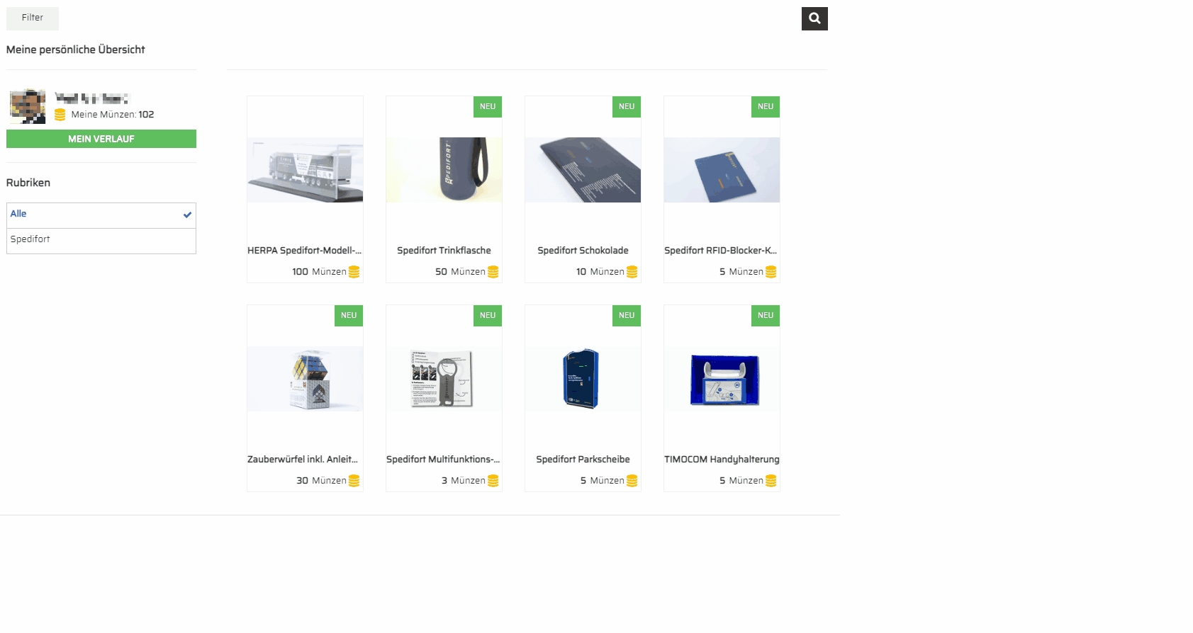This screenshot has width=1193, height=633.
Task: Click the Spedifort RFID-Blocker title
Action: click(721, 251)
